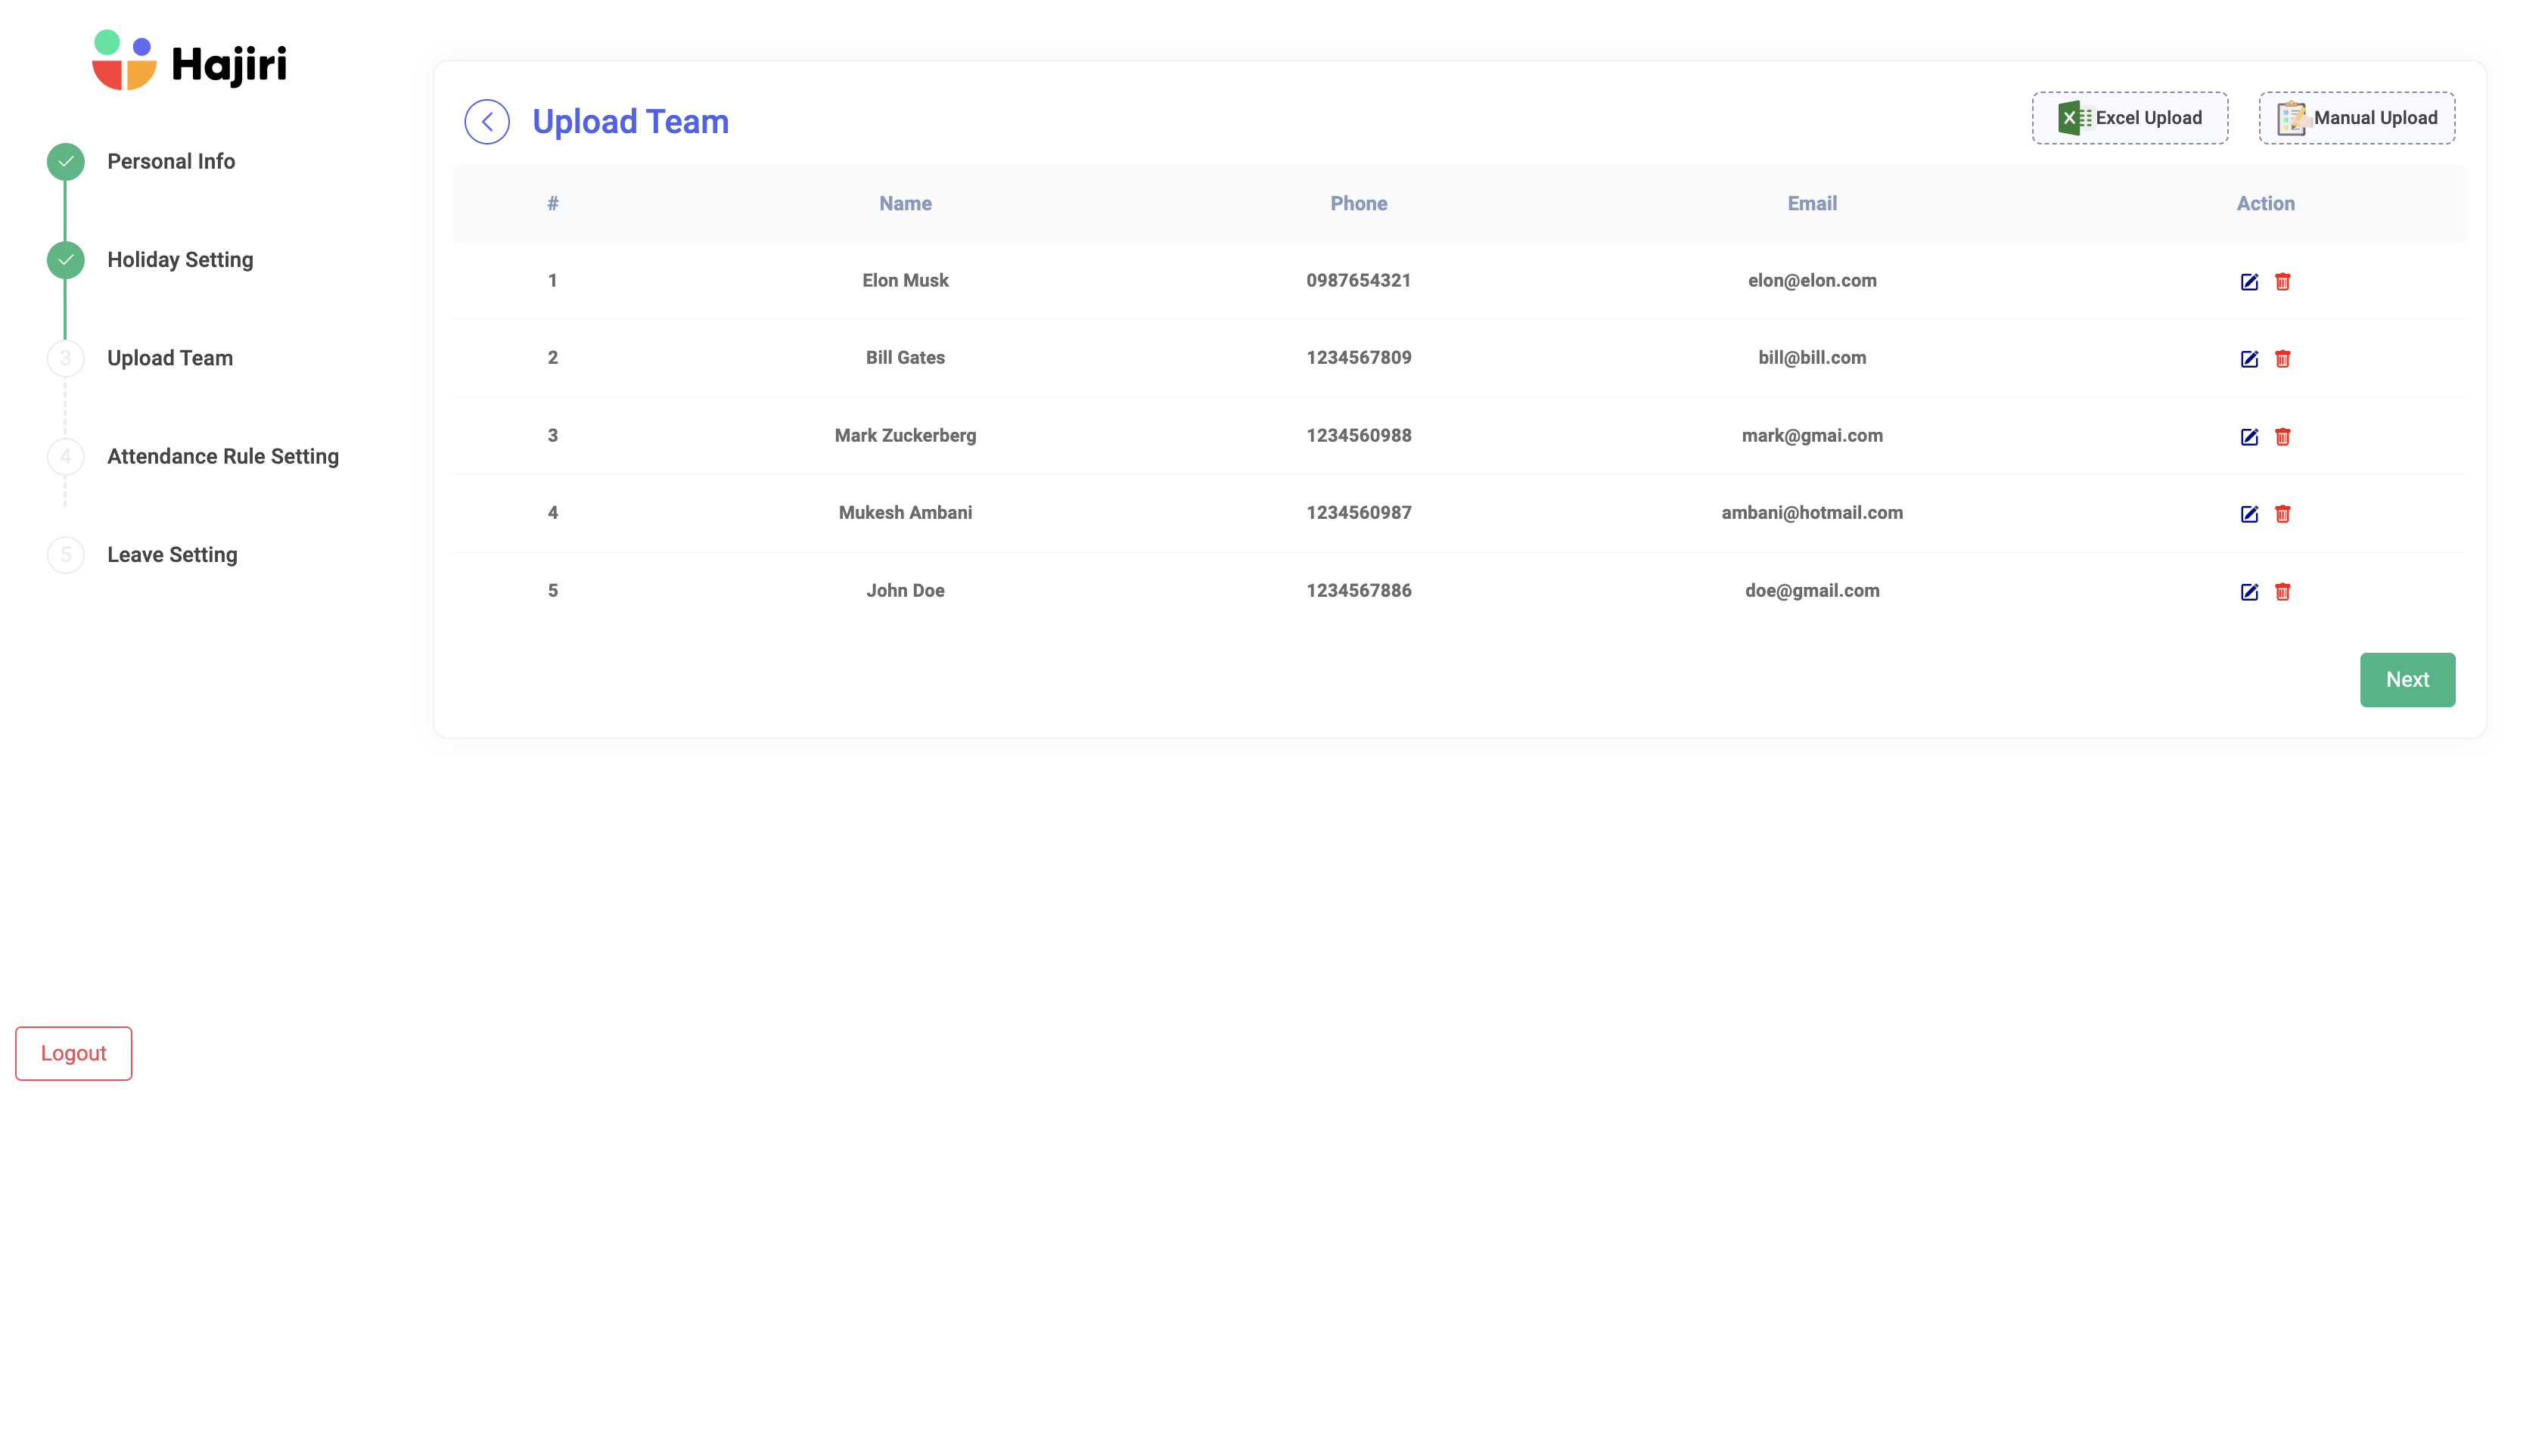Delete Elon Musk's row
This screenshot has height=1456, width=2542.
pyautogui.click(x=2282, y=282)
